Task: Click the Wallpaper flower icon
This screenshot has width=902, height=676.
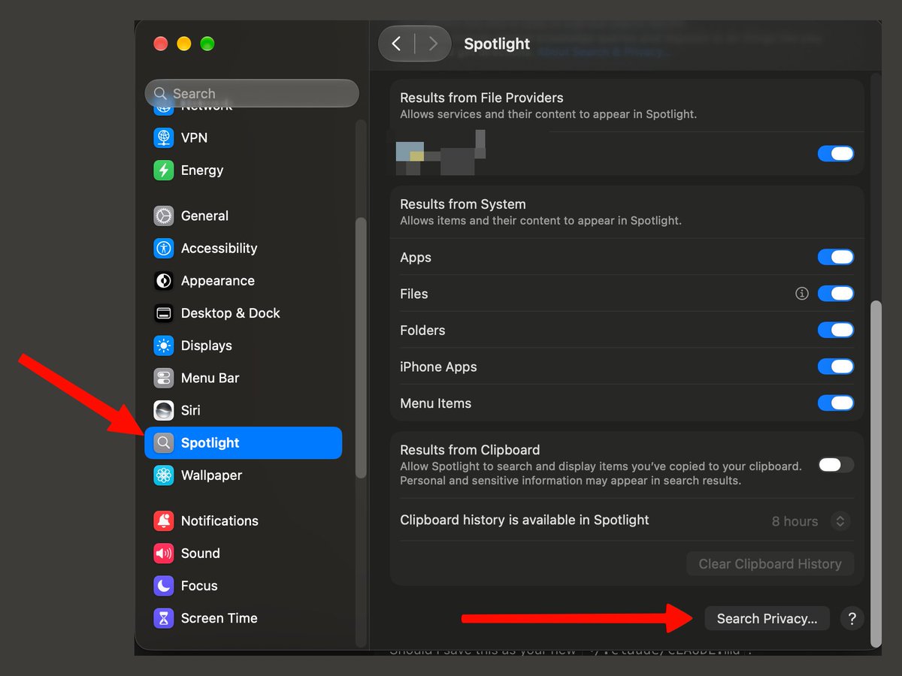Action: pos(164,475)
